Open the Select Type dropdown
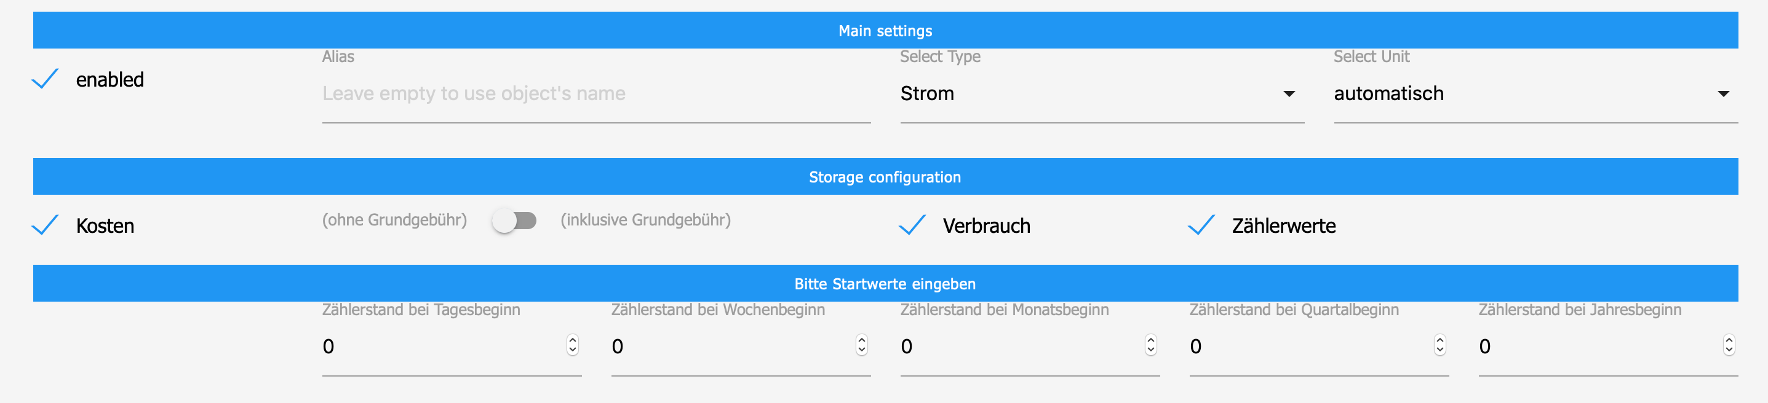This screenshot has height=403, width=1768. point(1101,94)
